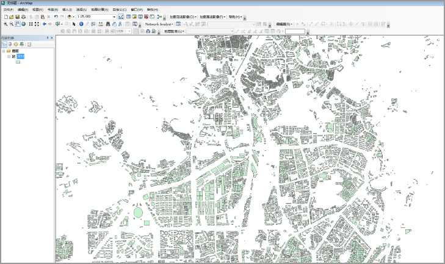Click Fixed Zoom Out icon
The image size is (445, 264).
point(37,24)
